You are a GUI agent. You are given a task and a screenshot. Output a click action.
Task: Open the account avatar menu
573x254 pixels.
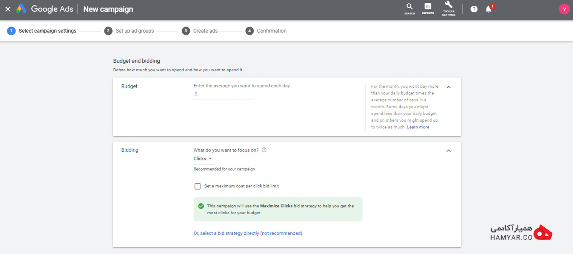point(564,9)
